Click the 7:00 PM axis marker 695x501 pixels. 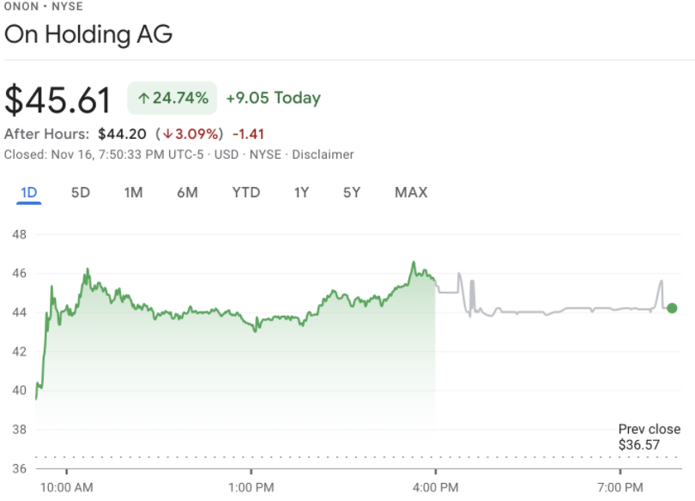pyautogui.click(x=619, y=488)
